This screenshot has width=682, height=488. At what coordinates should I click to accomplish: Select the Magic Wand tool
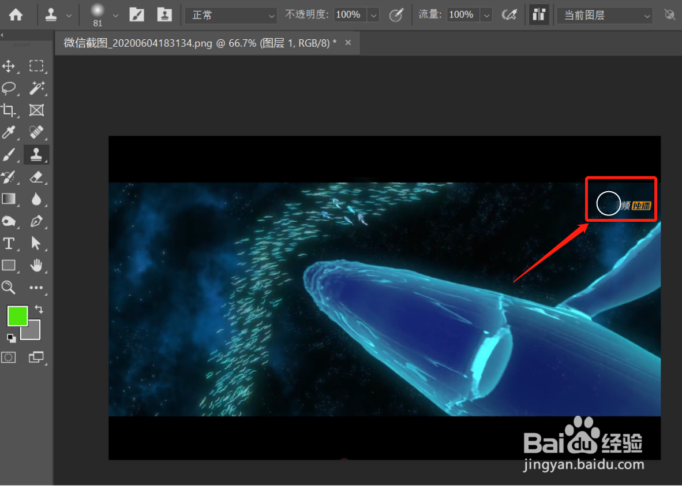(x=36, y=88)
